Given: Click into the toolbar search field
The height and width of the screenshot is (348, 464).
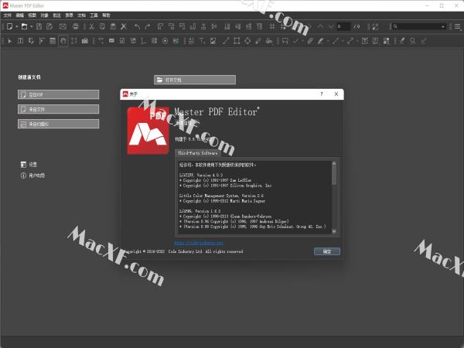Looking at the screenshot, I should (x=418, y=26).
